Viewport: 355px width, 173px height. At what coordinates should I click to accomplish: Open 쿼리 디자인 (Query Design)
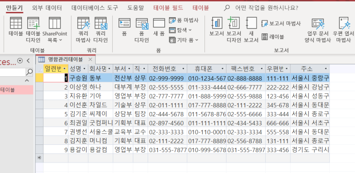coord(100,30)
